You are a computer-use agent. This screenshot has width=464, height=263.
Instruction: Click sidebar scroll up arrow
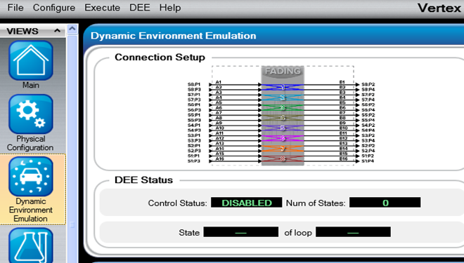point(72,29)
